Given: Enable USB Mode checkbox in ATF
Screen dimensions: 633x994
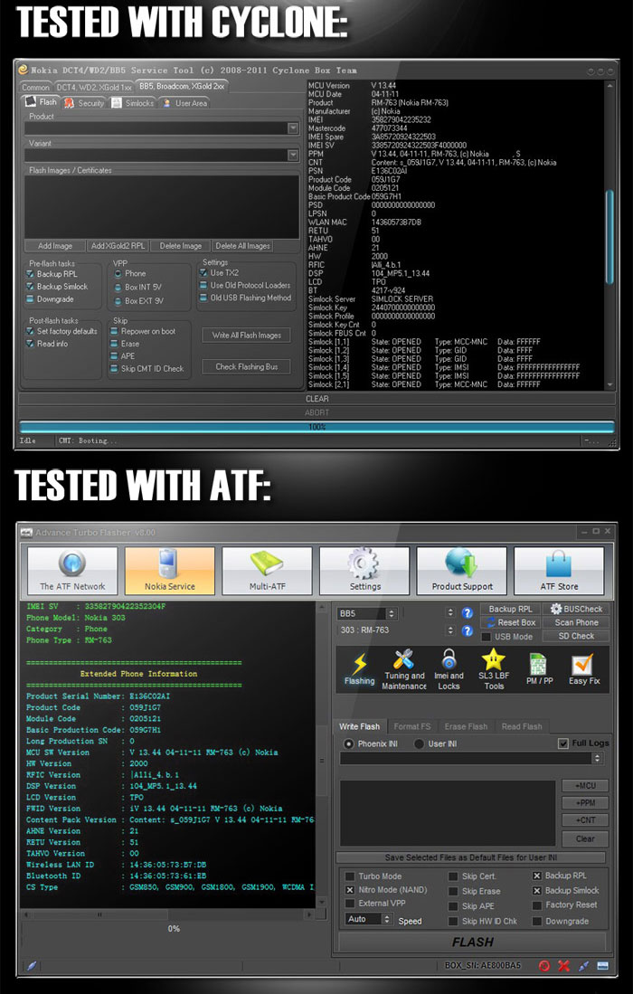Looking at the screenshot, I should (486, 637).
